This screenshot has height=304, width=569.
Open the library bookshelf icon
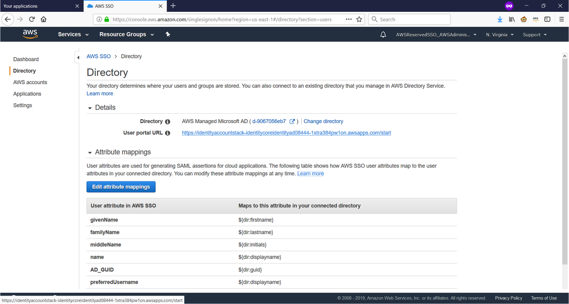tap(512, 20)
